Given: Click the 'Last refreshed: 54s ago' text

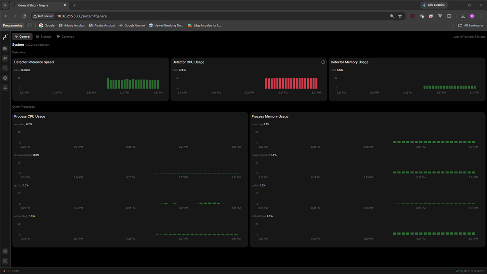Looking at the screenshot, I should click(469, 37).
